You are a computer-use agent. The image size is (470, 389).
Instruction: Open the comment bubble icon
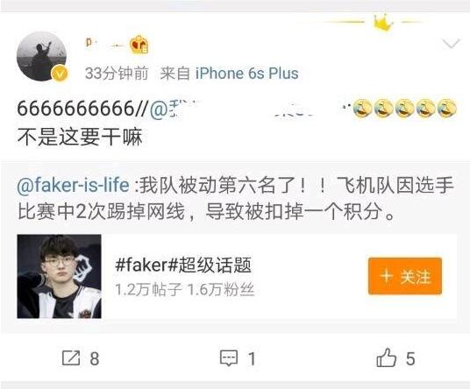click(x=229, y=357)
